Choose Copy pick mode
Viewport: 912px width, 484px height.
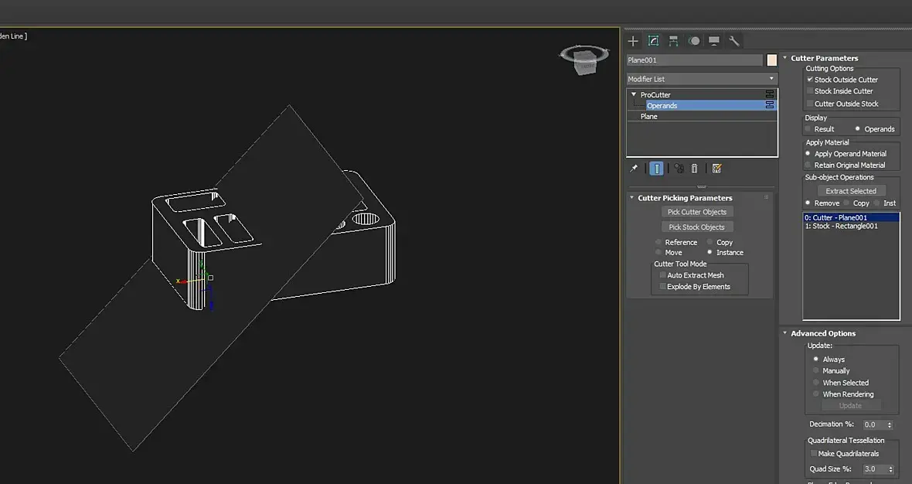[x=710, y=242]
